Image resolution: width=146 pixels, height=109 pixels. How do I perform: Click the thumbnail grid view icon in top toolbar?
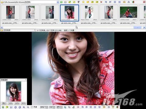pos(115,2)
